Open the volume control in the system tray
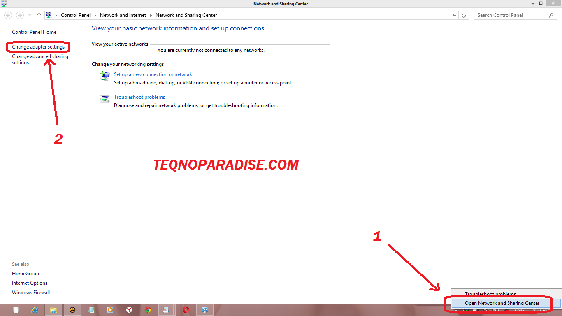Screen dimensions: 562x316 coord(476,310)
